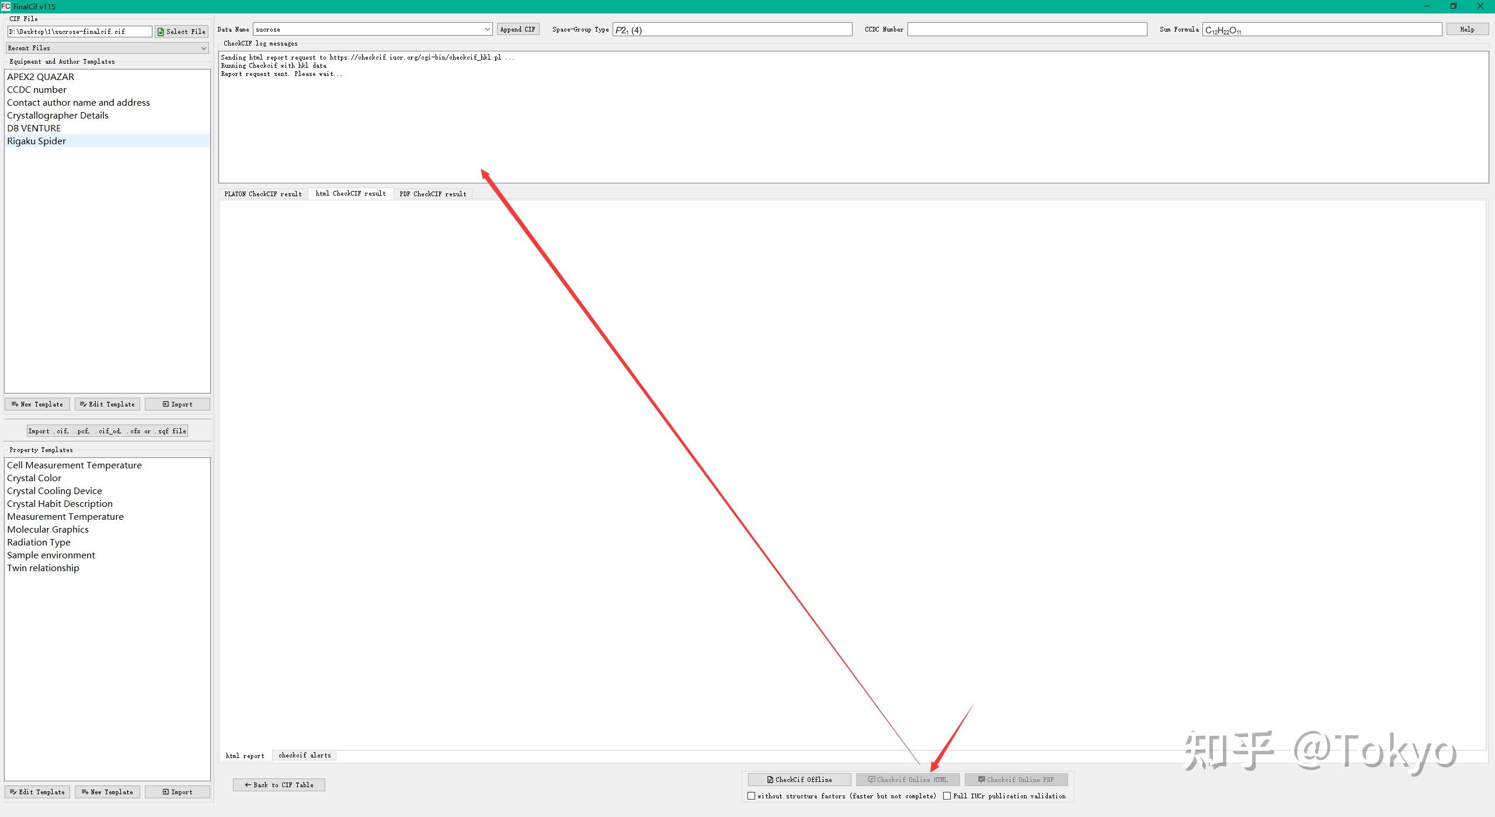The height and width of the screenshot is (817, 1495).
Task: Click Edit Template under Equipment templates
Action: (x=107, y=404)
